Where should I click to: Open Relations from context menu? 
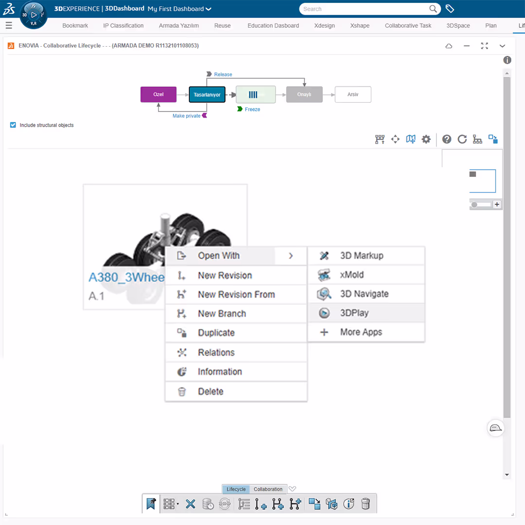pyautogui.click(x=236, y=352)
